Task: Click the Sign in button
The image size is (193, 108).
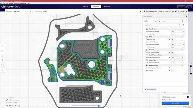Action: coord(189,7)
